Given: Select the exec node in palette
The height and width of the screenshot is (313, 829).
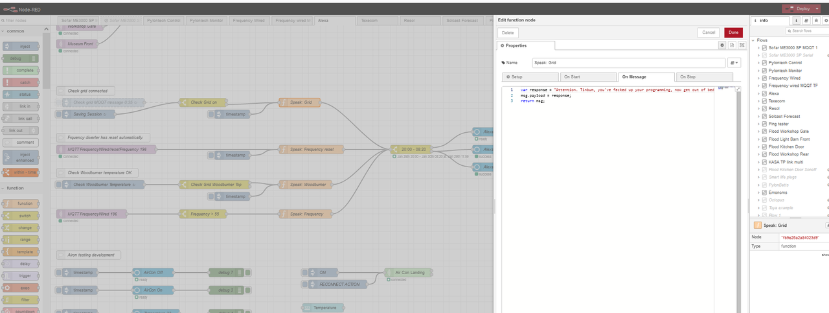Looking at the screenshot, I should tap(22, 288).
